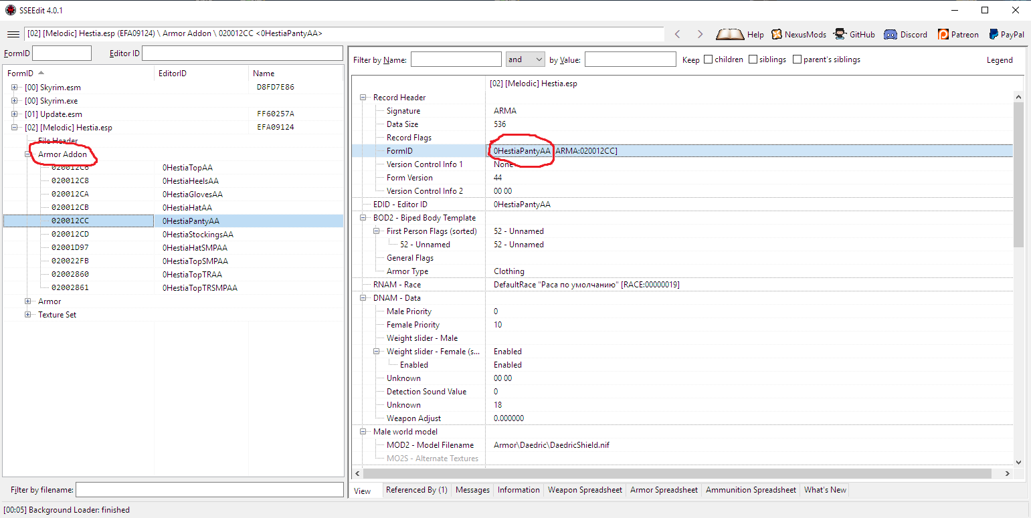The height and width of the screenshot is (518, 1031).
Task: Open the 'and' filter operator dropdown
Action: [x=525, y=59]
